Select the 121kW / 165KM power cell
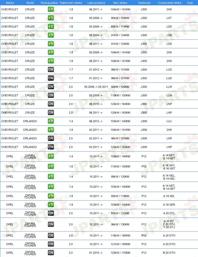This screenshot has height=257, width=198. click(121, 244)
